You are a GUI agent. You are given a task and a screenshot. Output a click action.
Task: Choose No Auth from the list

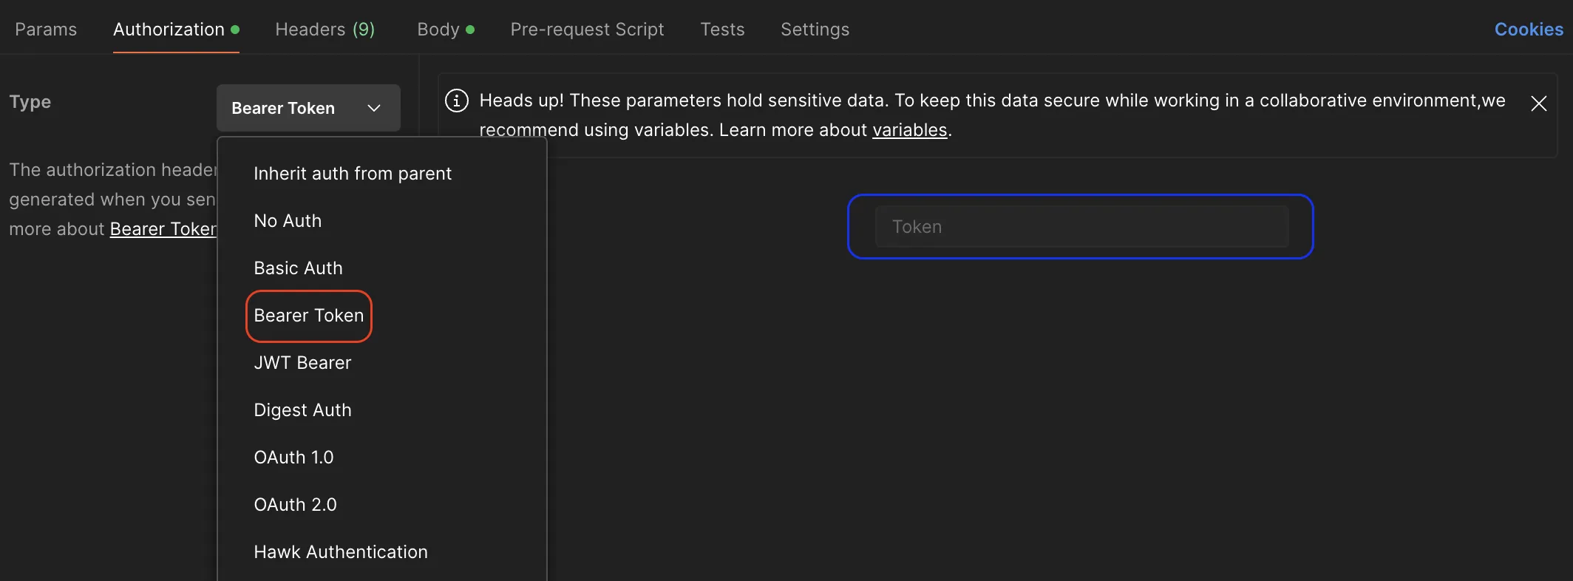(x=288, y=221)
